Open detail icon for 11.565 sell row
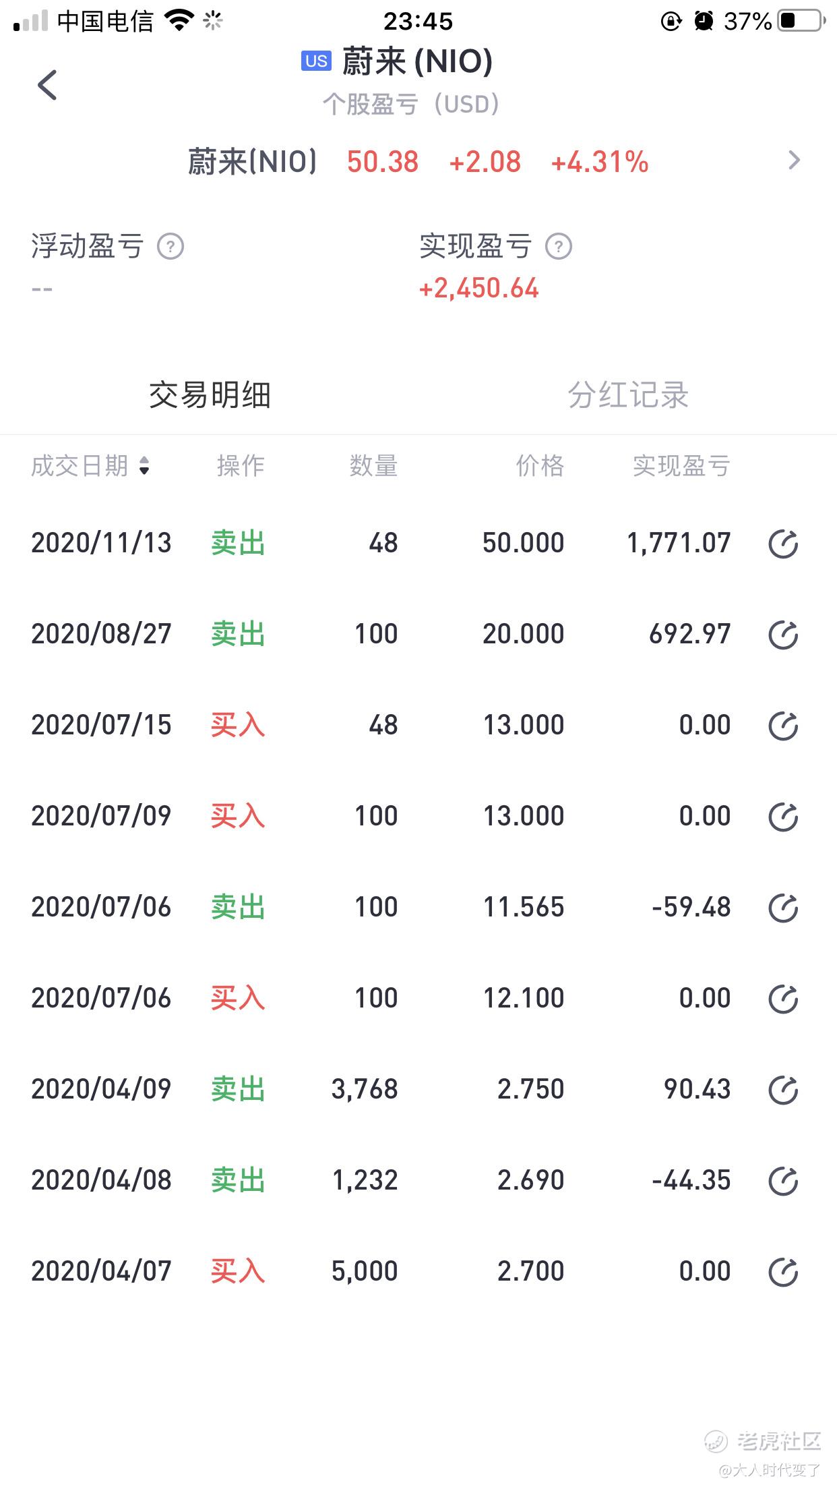This screenshot has width=837, height=1489. pos(783,908)
